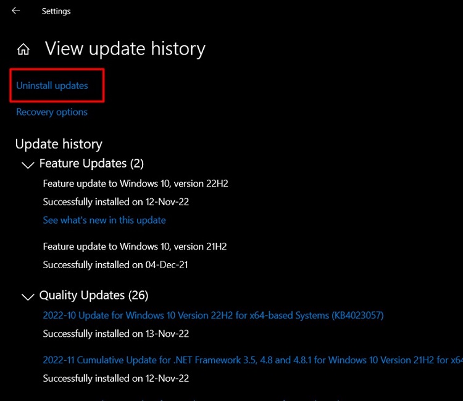
Task: Click the Settings window title text
Action: (56, 11)
